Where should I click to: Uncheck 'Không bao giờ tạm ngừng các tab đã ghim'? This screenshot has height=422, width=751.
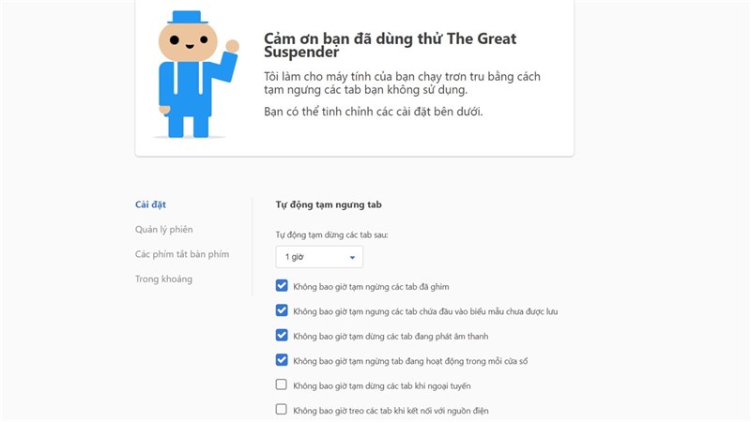click(282, 286)
